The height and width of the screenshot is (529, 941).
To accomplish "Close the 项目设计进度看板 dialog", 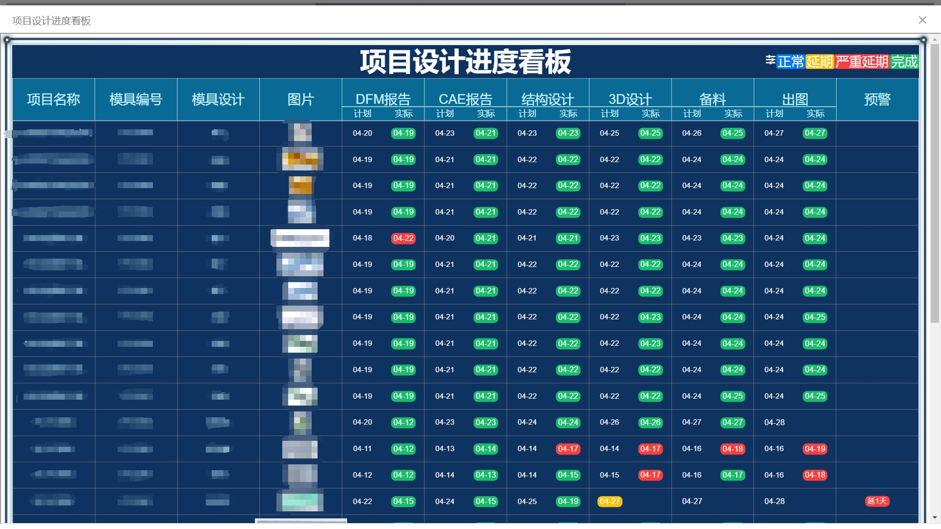I will (922, 20).
